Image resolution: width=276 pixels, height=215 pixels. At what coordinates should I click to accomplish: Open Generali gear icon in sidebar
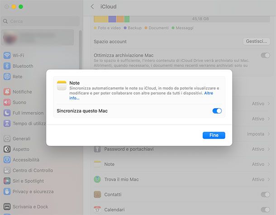click(x=7, y=139)
